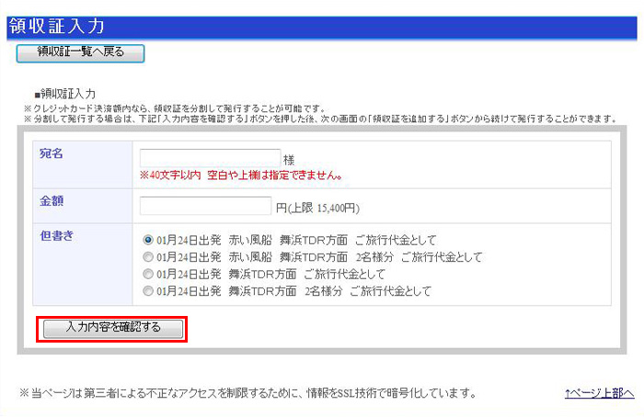This screenshot has width=644, height=417.
Task: Click the 様 suffix beside 宛名 field
Action: [x=289, y=159]
